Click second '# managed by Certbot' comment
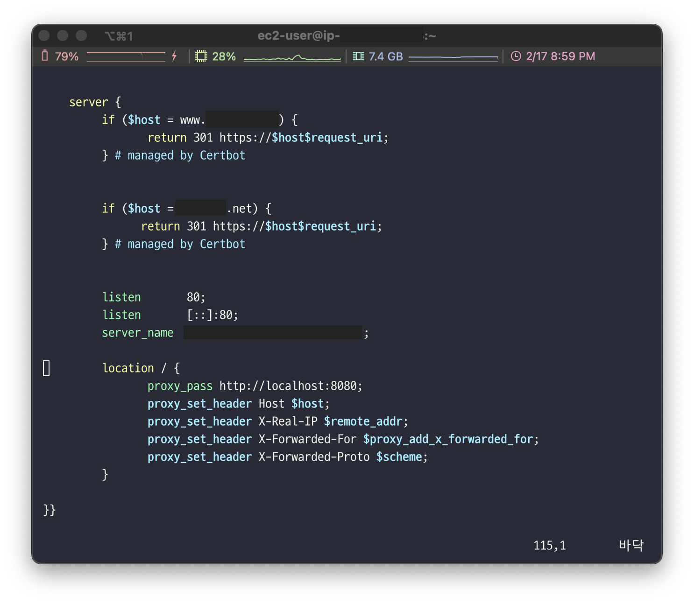 180,244
